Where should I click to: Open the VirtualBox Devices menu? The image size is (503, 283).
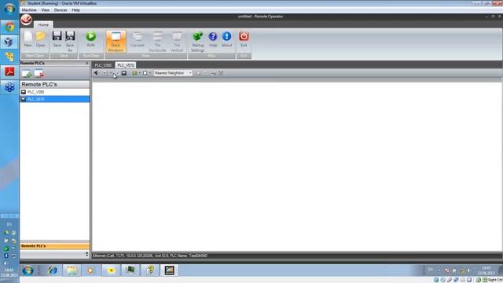click(61, 10)
